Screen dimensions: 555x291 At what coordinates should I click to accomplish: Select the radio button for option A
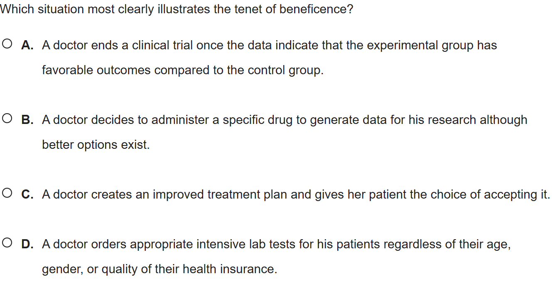[x=7, y=44]
